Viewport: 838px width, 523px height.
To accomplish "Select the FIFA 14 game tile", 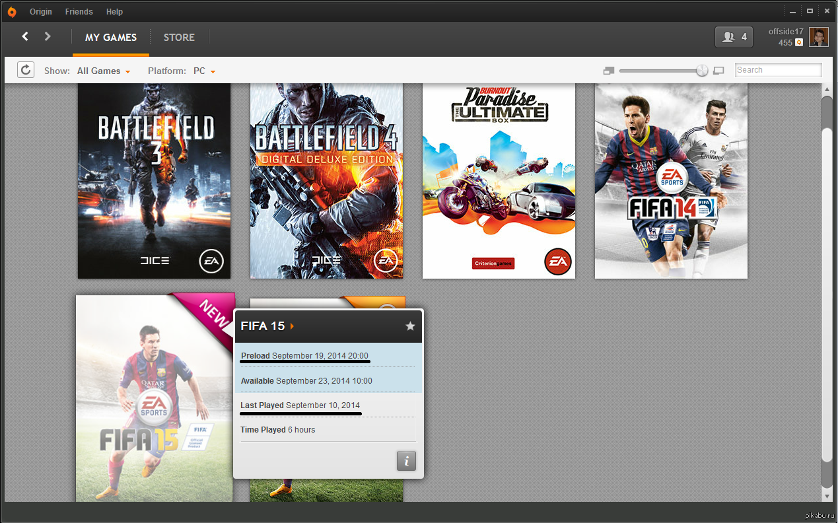I will [672, 181].
